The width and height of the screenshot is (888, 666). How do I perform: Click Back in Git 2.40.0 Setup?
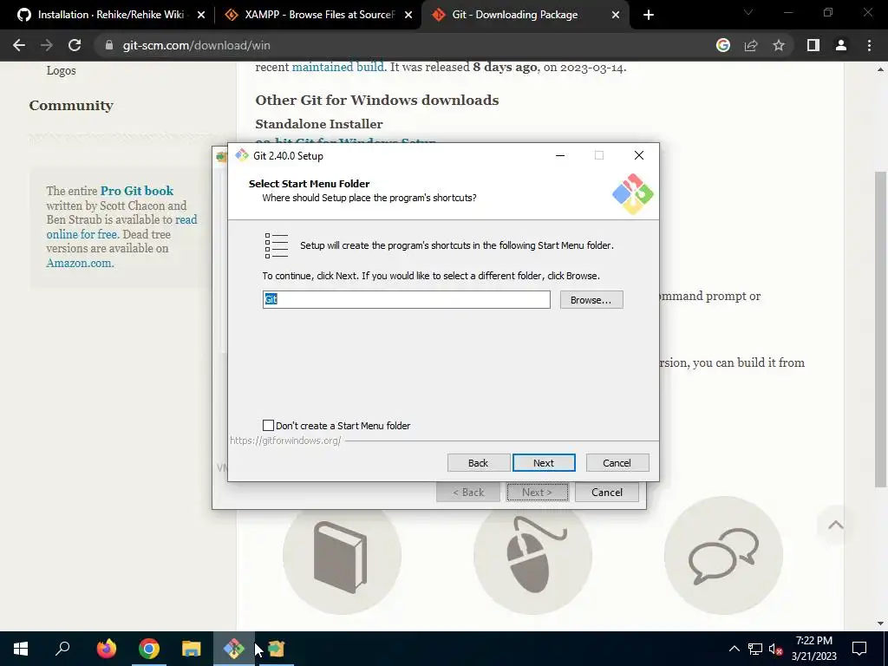pyautogui.click(x=479, y=463)
